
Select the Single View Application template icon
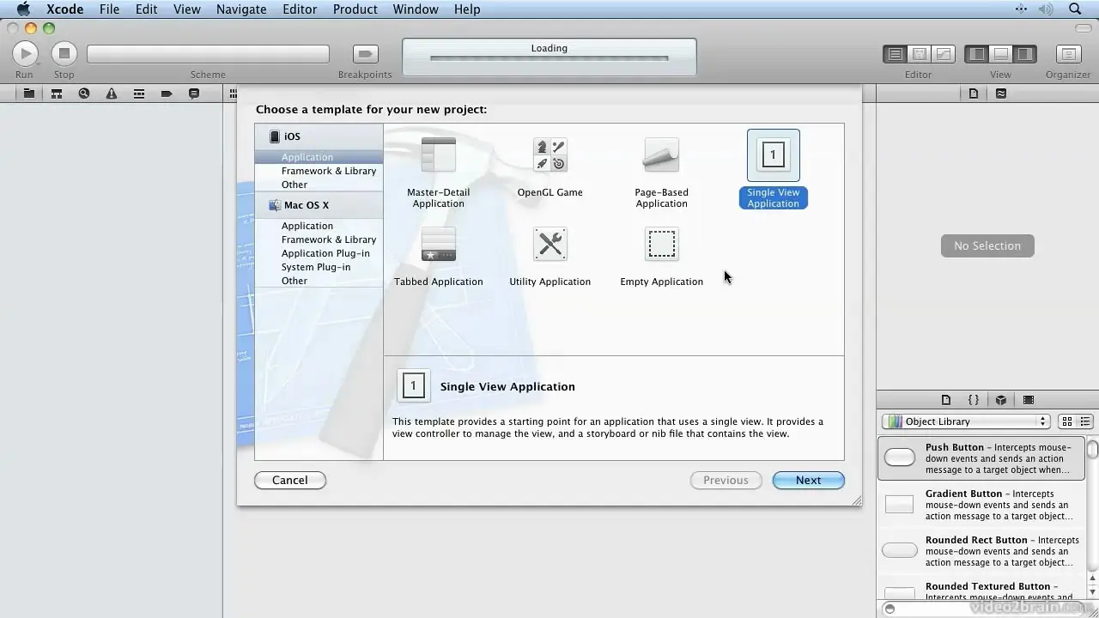pos(774,155)
